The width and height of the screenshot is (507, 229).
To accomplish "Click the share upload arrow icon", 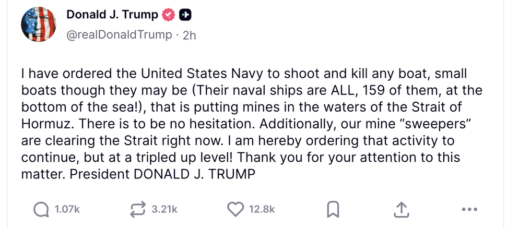I will click(400, 209).
